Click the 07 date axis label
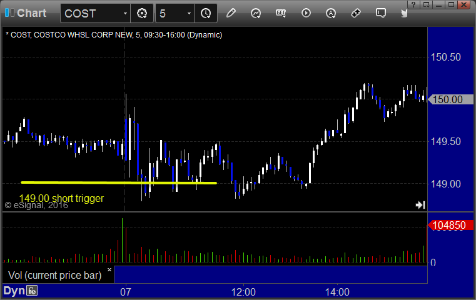Viewport: 476px width, 300px height. 126,292
